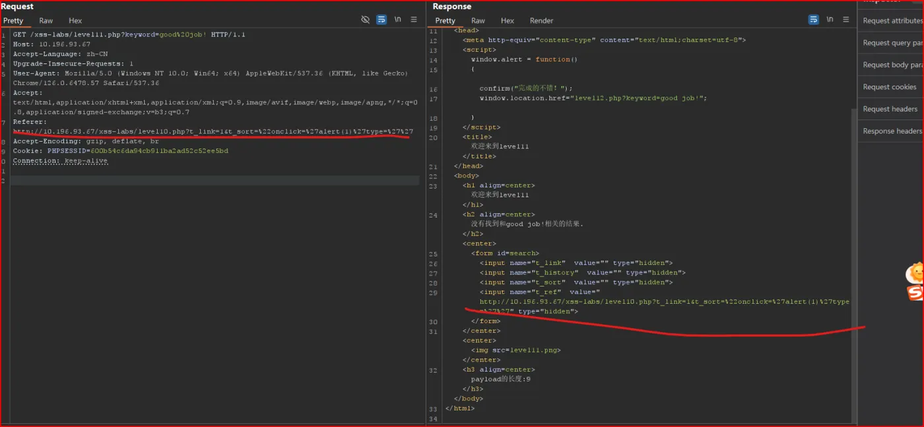Open the Request panel options menu

pyautogui.click(x=414, y=20)
